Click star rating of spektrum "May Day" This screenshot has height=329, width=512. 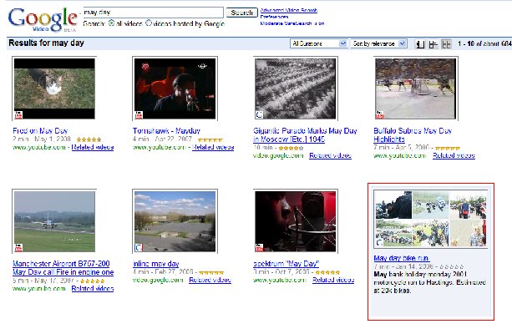[x=327, y=272]
